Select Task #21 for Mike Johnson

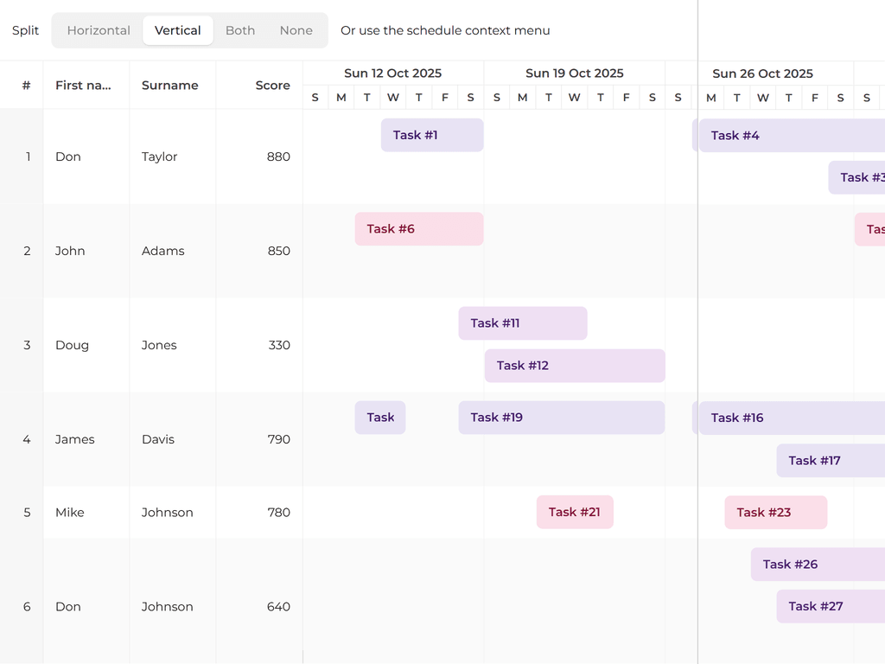click(x=574, y=512)
